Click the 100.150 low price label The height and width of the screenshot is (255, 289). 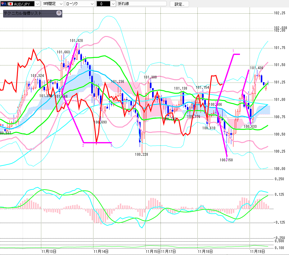pyautogui.click(x=226, y=160)
